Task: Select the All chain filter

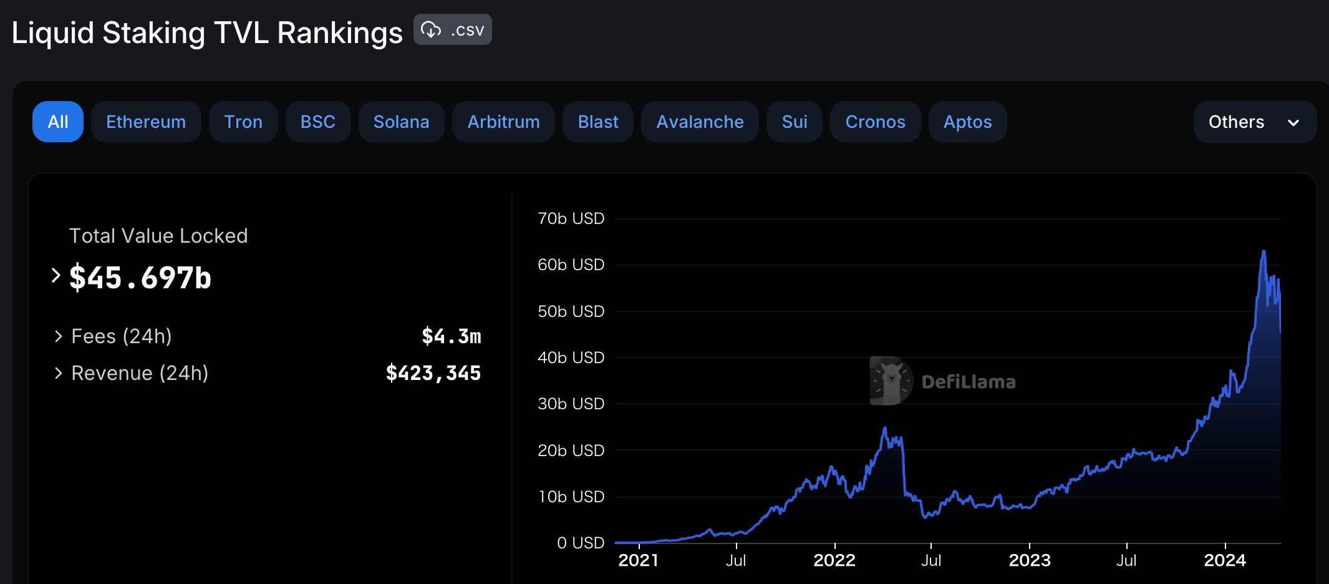Action: point(58,122)
